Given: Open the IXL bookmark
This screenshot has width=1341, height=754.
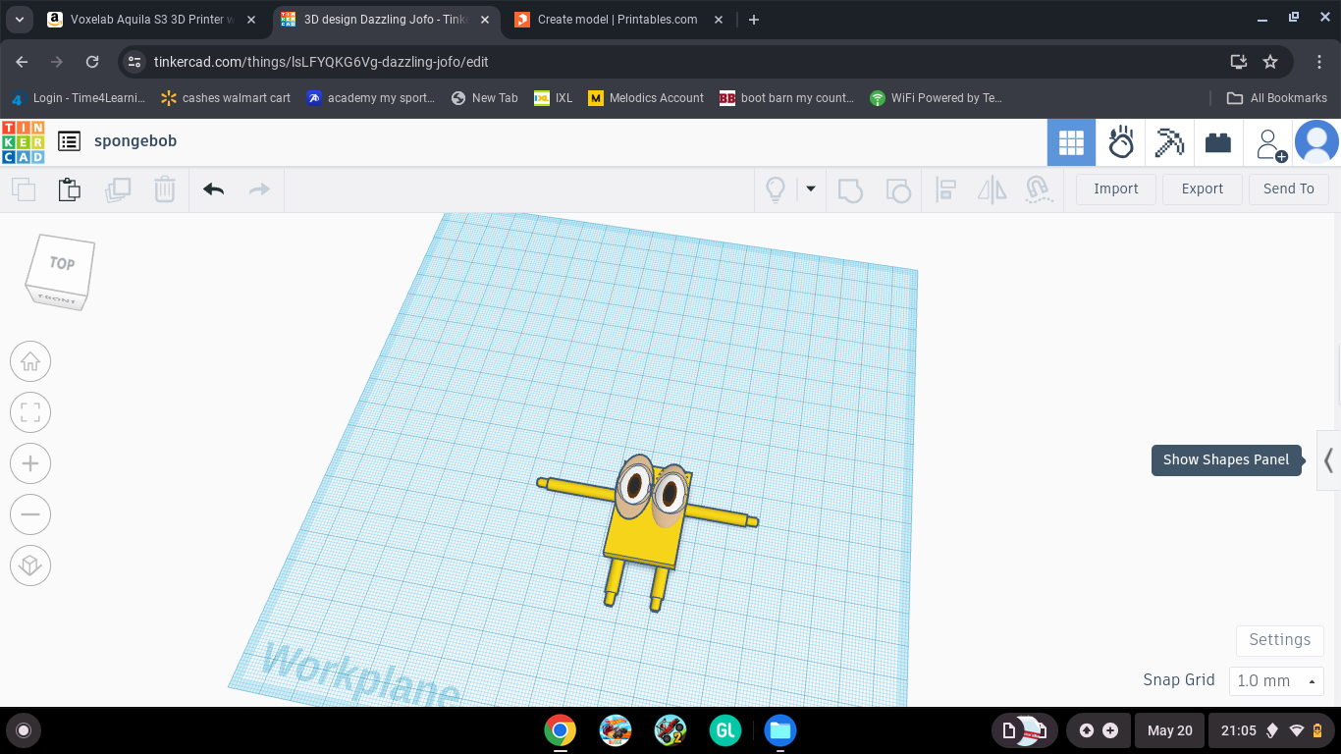Looking at the screenshot, I should pyautogui.click(x=553, y=98).
